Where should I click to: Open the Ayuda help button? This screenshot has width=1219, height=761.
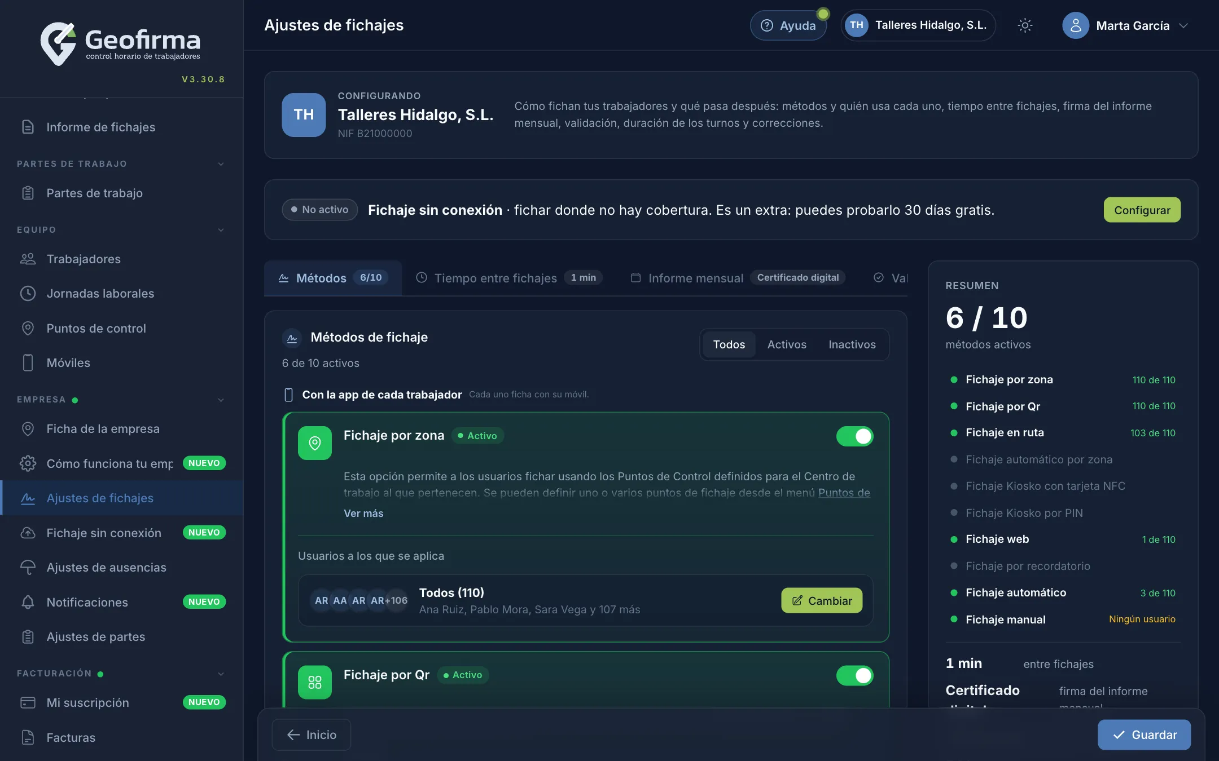click(788, 25)
